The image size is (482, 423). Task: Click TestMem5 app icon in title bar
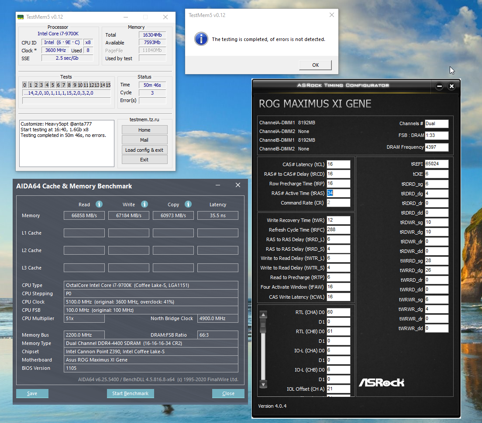21,17
